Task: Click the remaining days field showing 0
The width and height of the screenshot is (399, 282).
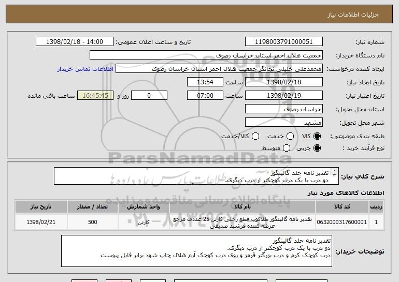Action: [149, 96]
